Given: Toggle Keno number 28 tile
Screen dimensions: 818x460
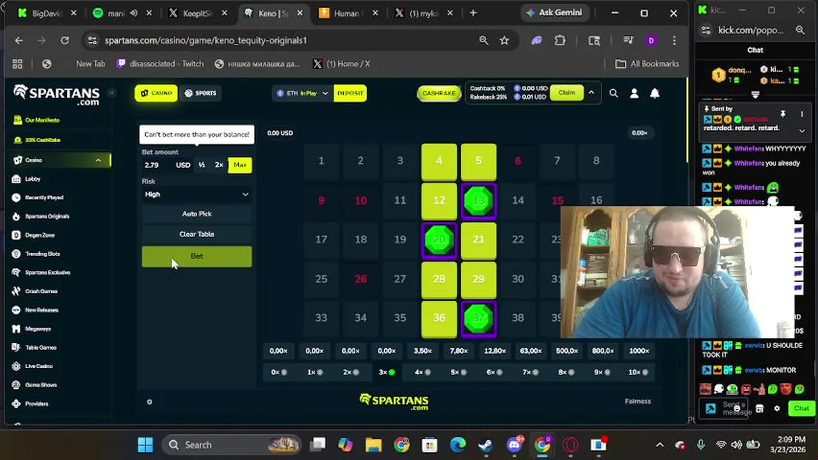Looking at the screenshot, I should click(439, 279).
